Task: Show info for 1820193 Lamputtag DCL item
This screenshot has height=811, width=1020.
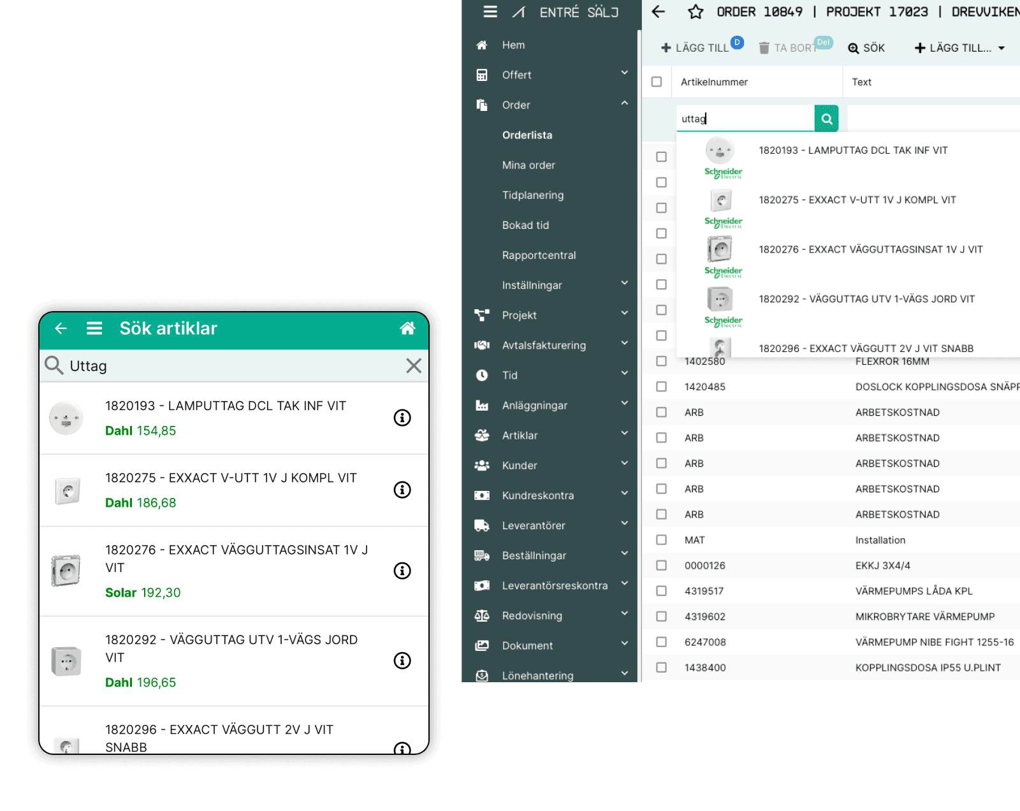Action: [402, 418]
